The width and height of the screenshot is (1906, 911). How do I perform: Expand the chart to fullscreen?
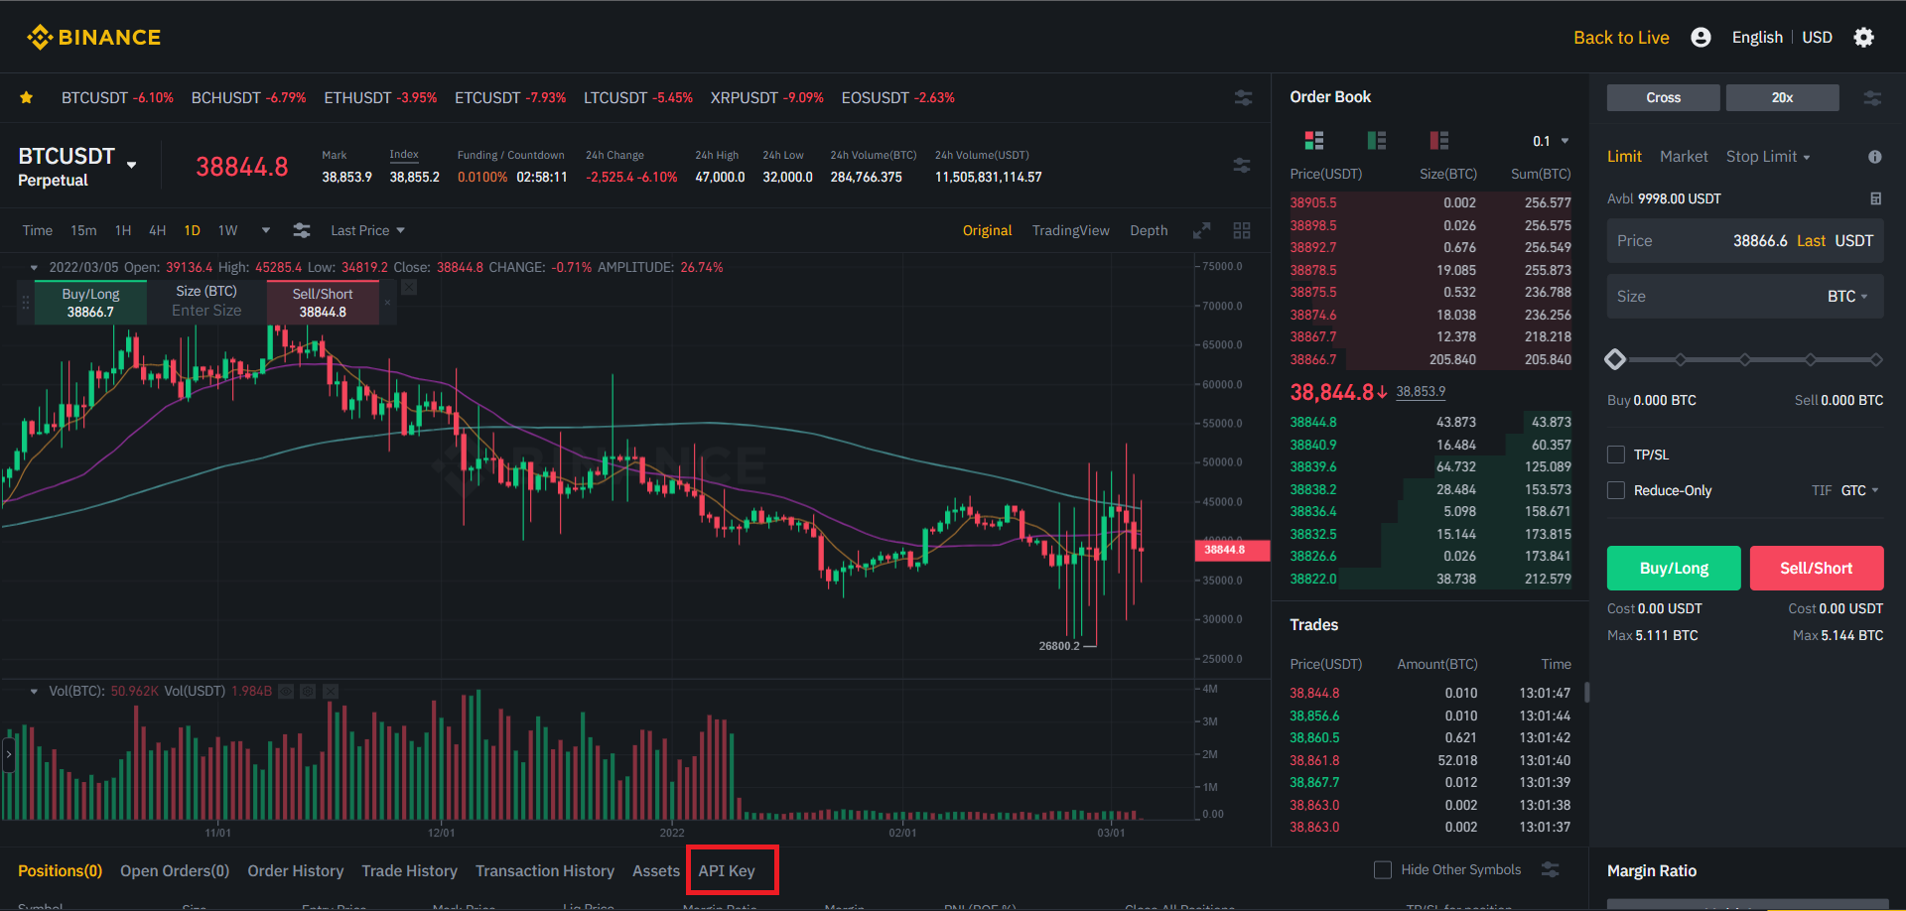coord(1201,230)
